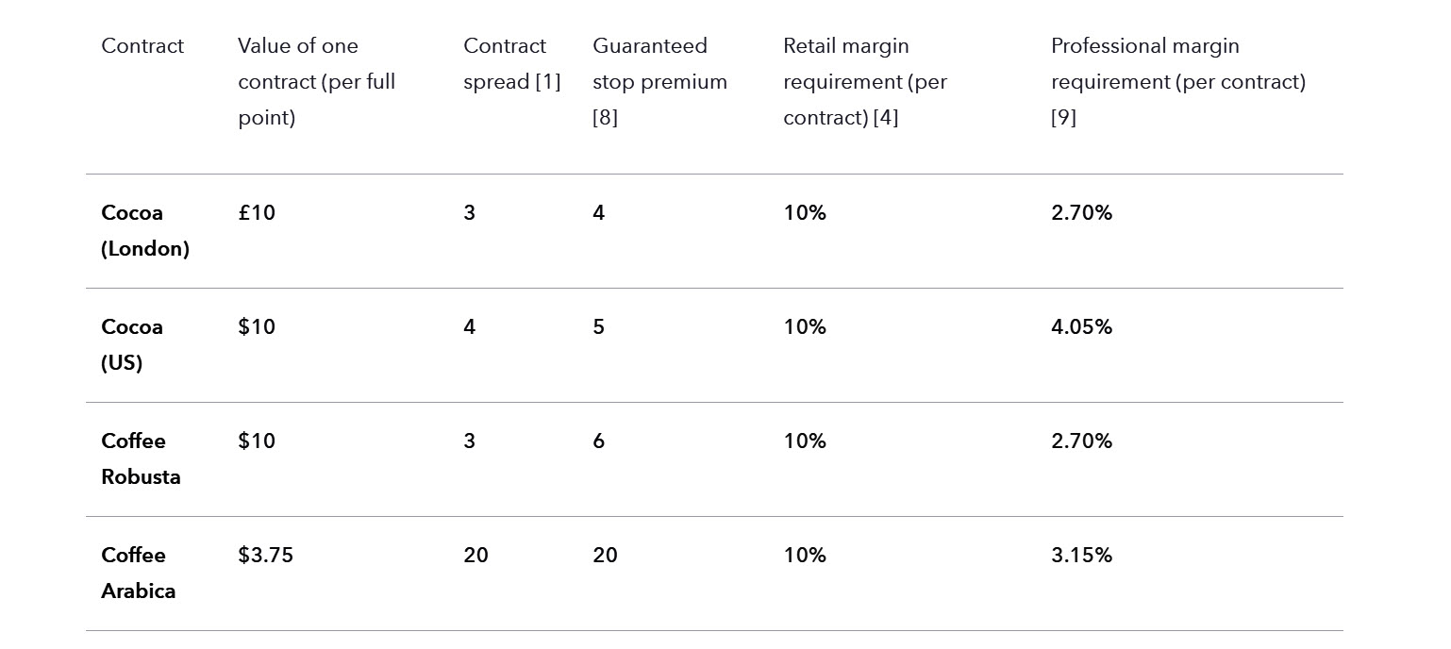Select Cocoa (US) guaranteed stop premium 5
1451x649 pixels.
click(598, 327)
